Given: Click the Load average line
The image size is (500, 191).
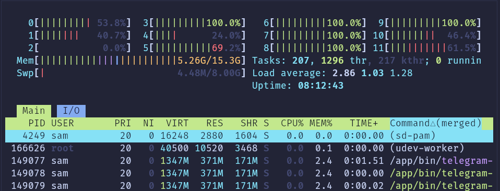Looking at the screenshot, I should point(332,74).
